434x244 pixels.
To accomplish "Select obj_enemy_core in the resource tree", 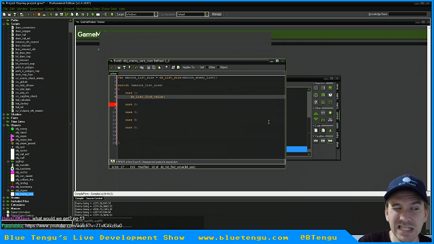I will pos(24,195).
